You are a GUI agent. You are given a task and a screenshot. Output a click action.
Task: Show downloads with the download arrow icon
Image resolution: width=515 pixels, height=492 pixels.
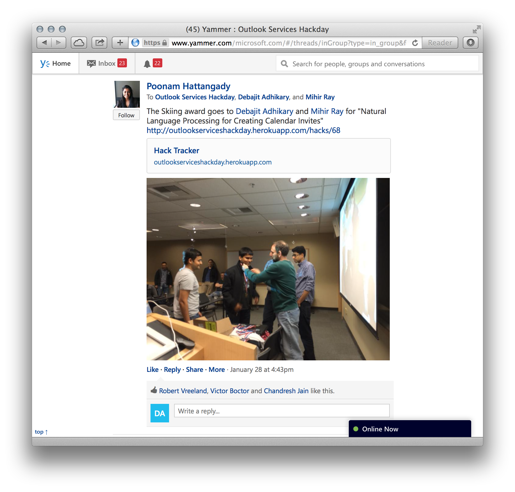tap(471, 43)
